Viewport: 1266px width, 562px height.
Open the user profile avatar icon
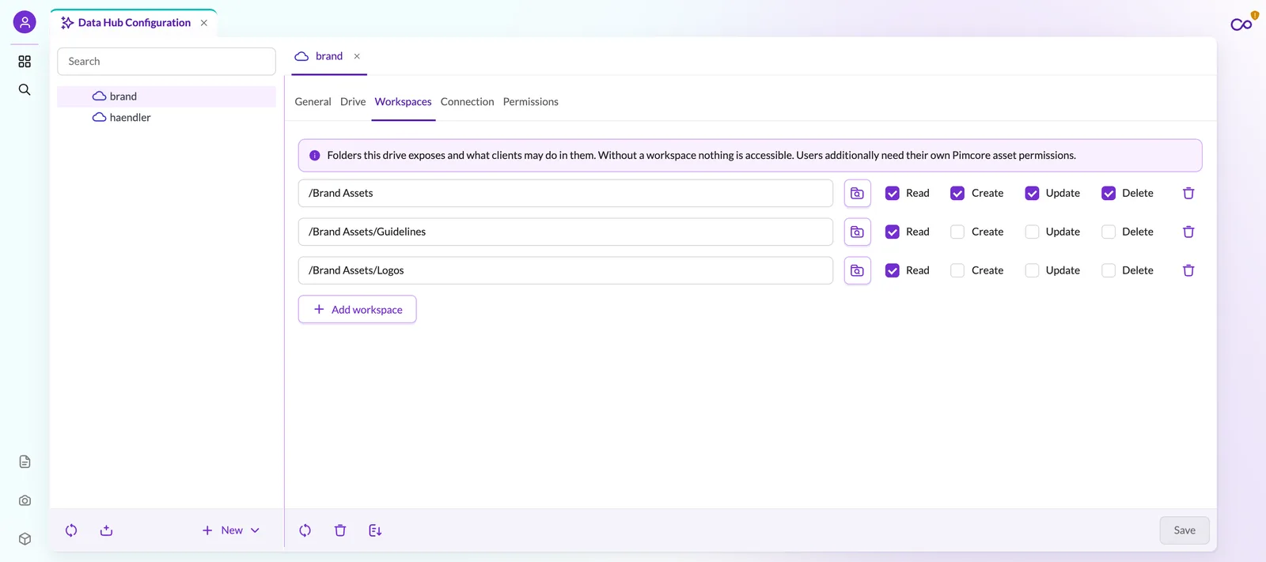pyautogui.click(x=25, y=22)
